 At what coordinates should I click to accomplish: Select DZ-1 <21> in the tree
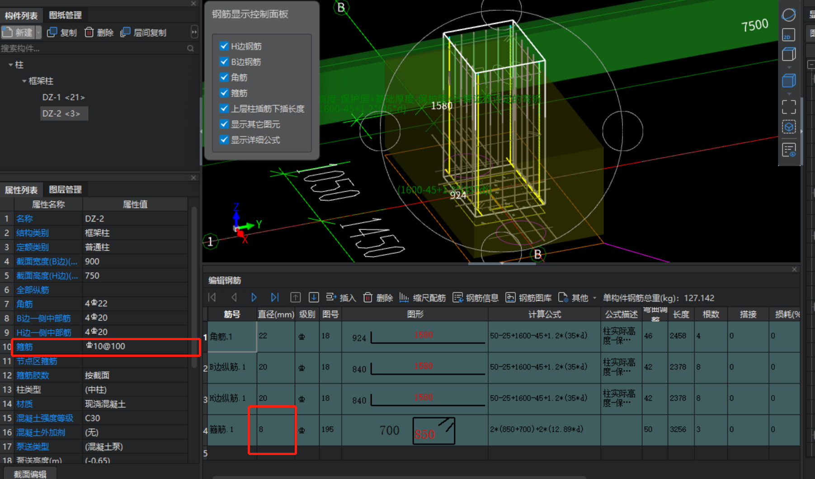click(63, 97)
